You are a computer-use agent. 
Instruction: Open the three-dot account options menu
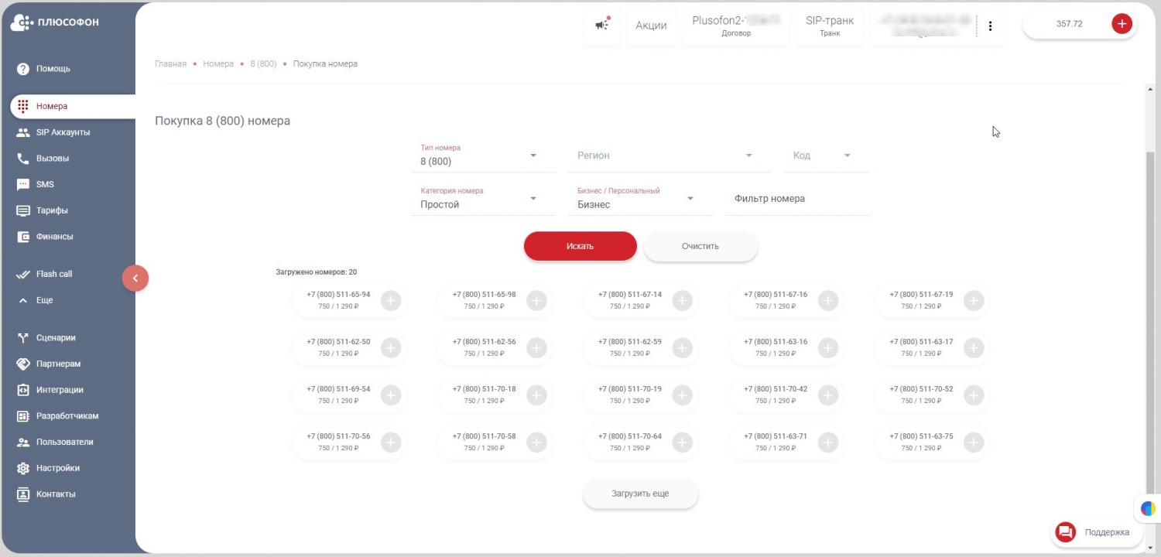coord(990,26)
